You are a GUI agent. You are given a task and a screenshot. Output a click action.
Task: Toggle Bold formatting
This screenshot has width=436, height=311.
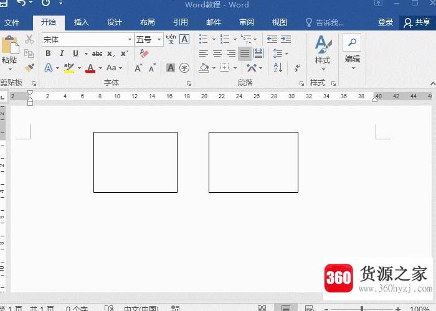48,53
